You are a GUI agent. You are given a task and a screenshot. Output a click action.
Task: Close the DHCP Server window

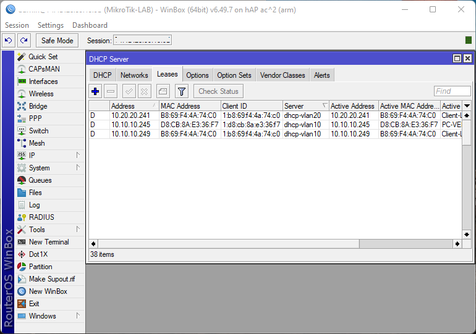click(x=467, y=59)
